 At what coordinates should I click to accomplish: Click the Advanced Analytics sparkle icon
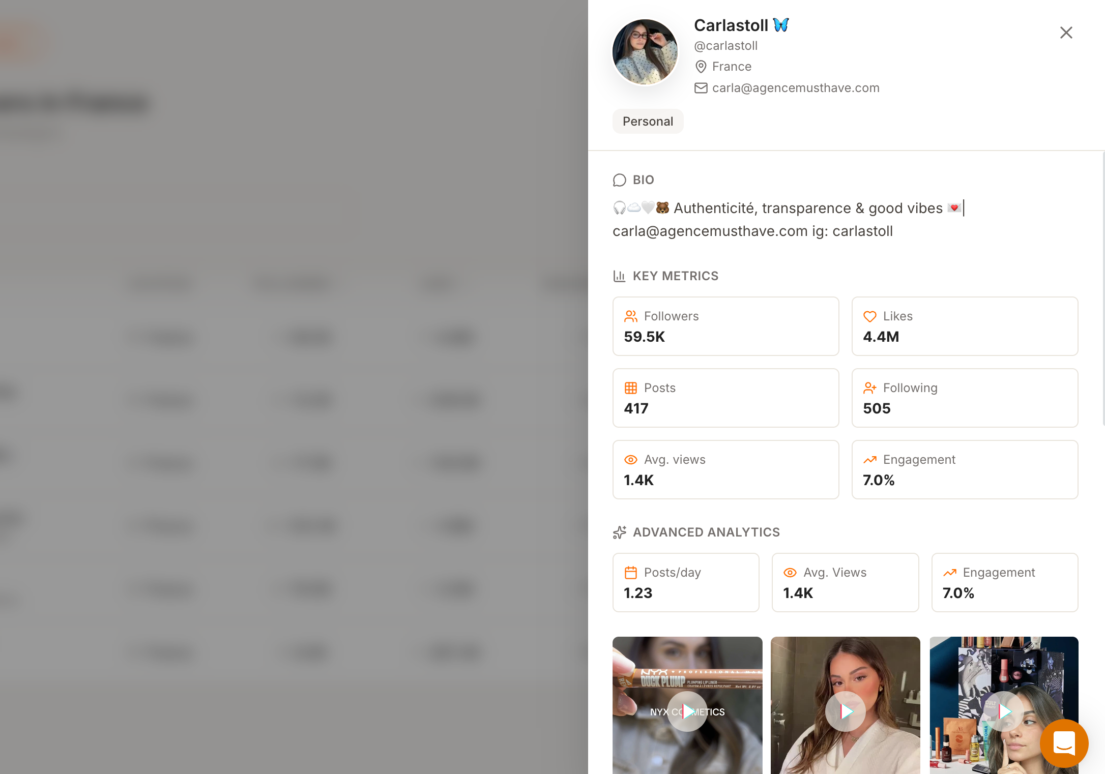pos(619,532)
